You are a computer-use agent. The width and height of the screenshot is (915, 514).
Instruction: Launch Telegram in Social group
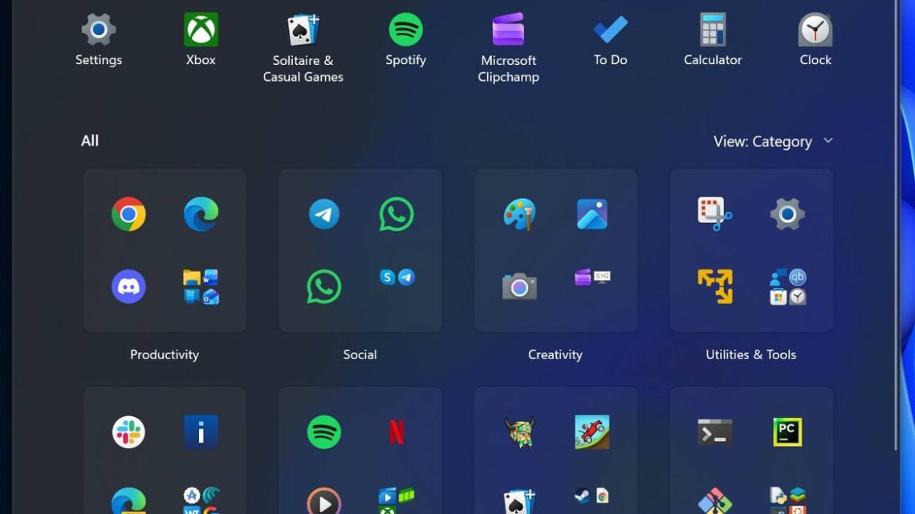pyautogui.click(x=324, y=214)
